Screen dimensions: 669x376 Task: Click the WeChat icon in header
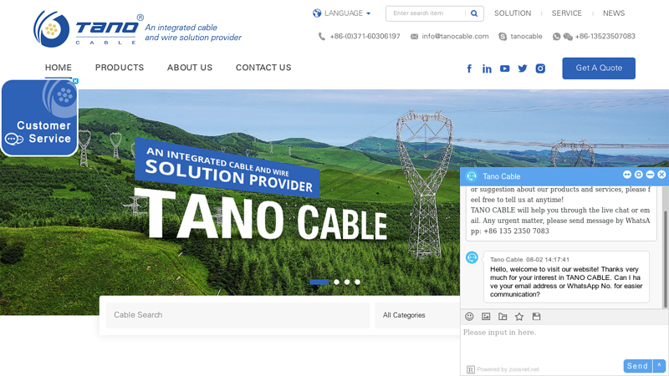568,37
